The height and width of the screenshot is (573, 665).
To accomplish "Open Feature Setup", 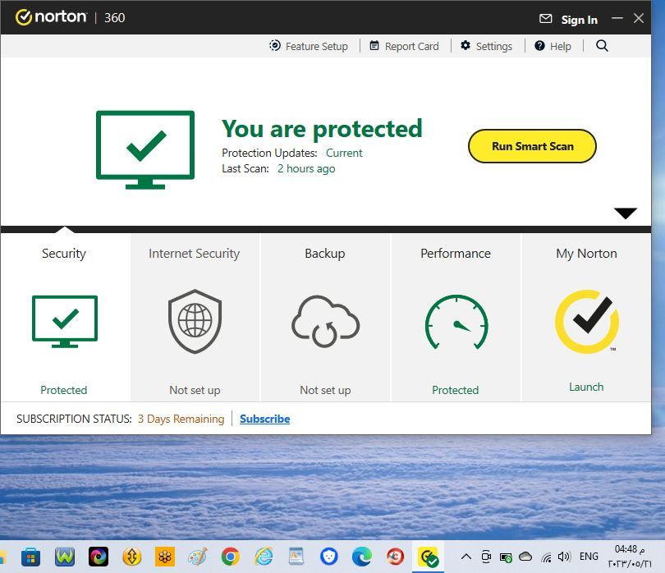I will (309, 46).
